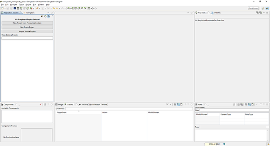Open the Run menu
Image resolution: width=270 pixels, height=146 pixels.
[34, 5]
